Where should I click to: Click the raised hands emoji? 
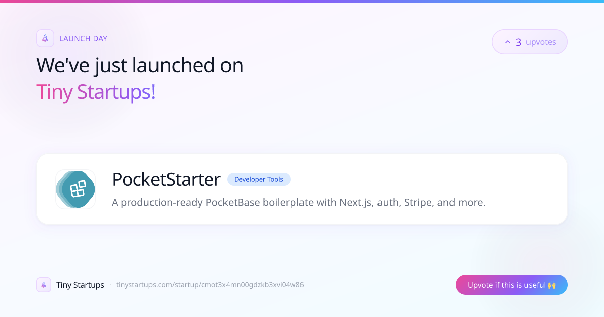point(551,285)
